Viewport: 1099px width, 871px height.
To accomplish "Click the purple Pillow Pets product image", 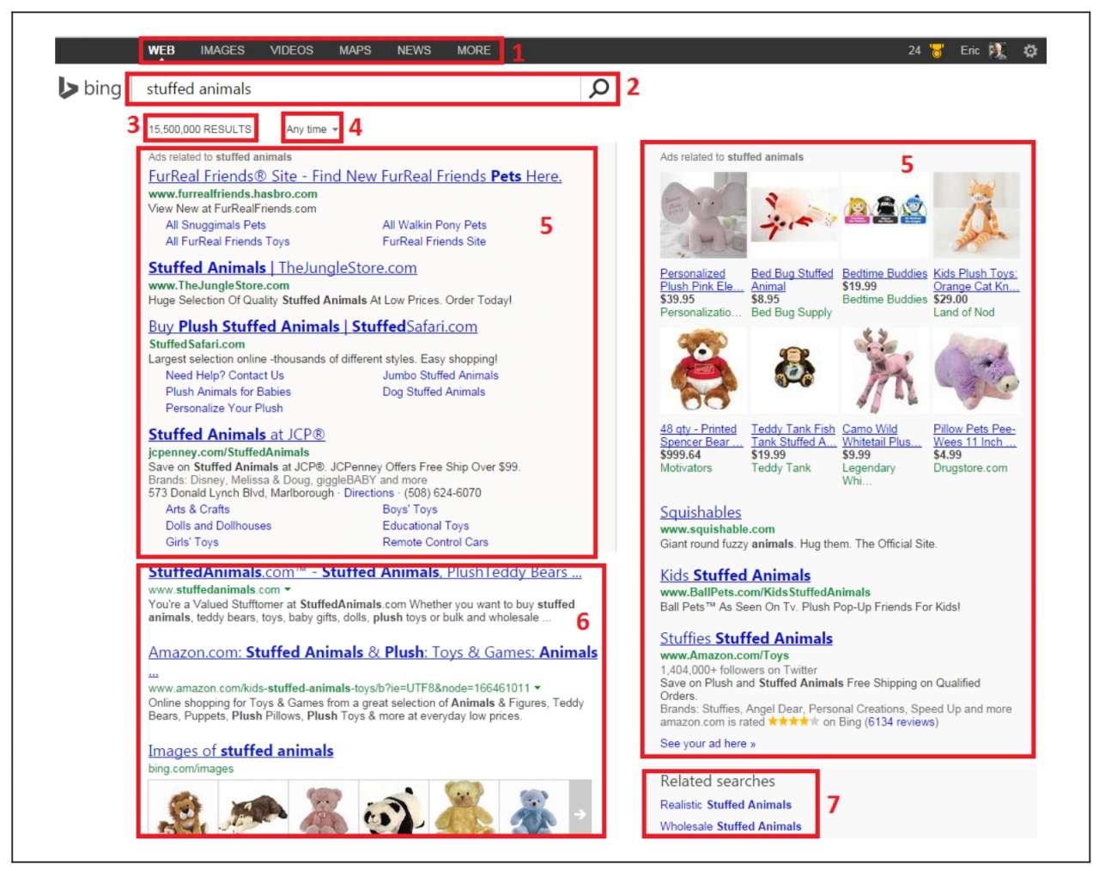I will click(976, 370).
